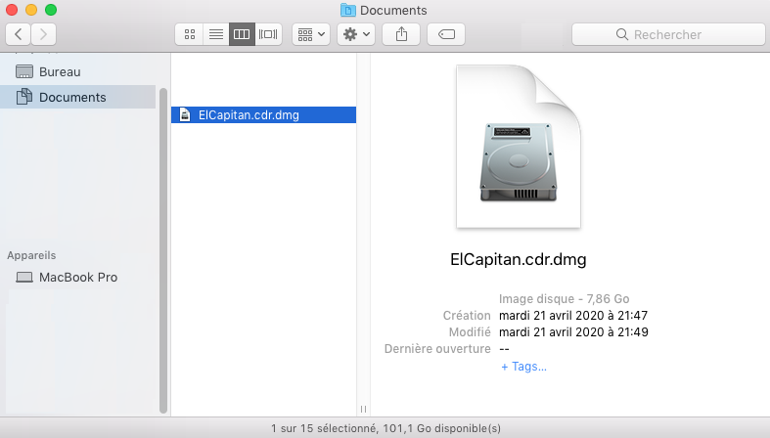Click the Documents folder icon in title bar
The image size is (770, 438).
347,10
